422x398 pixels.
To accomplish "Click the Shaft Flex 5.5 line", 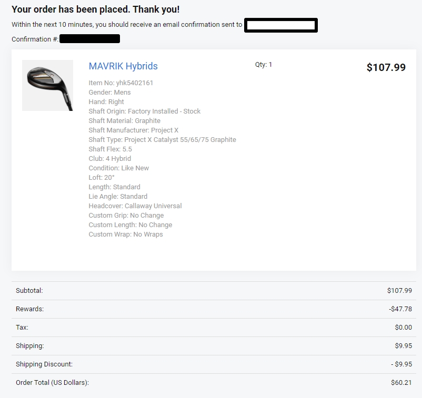I will click(x=110, y=149).
